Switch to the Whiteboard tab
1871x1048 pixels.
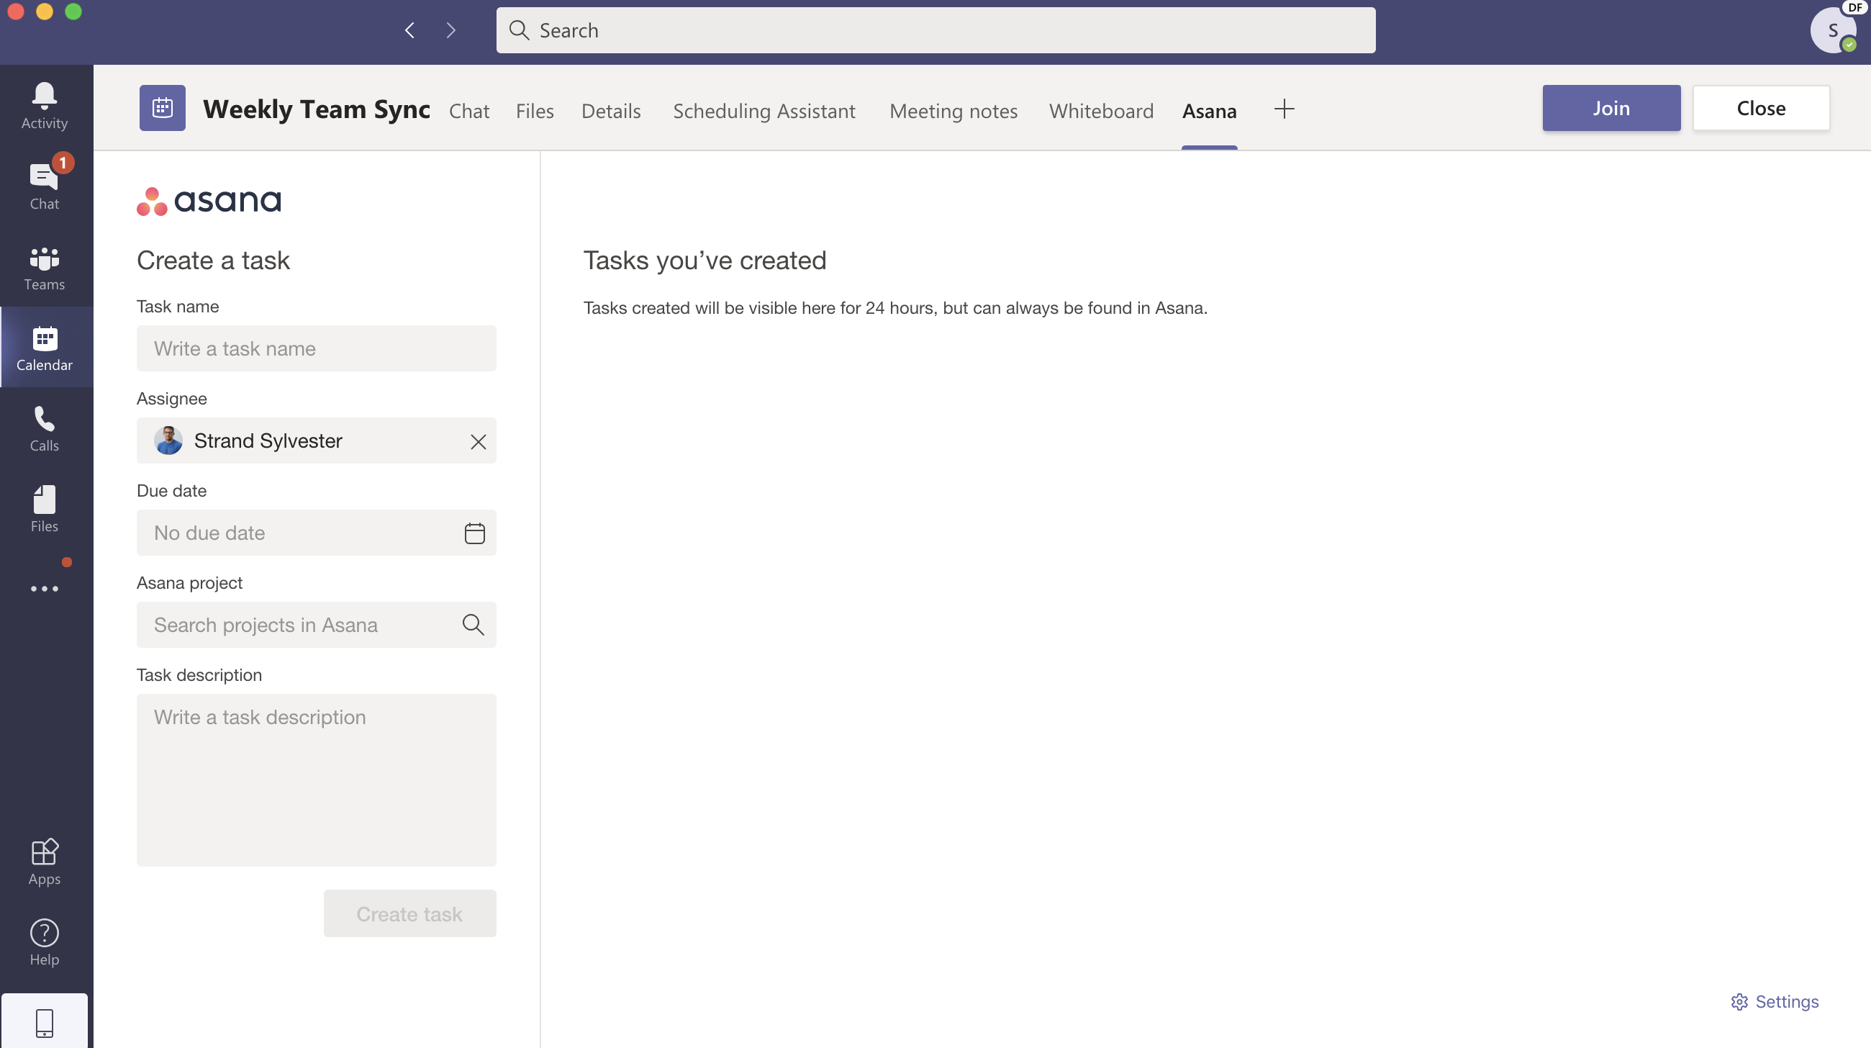(x=1101, y=109)
